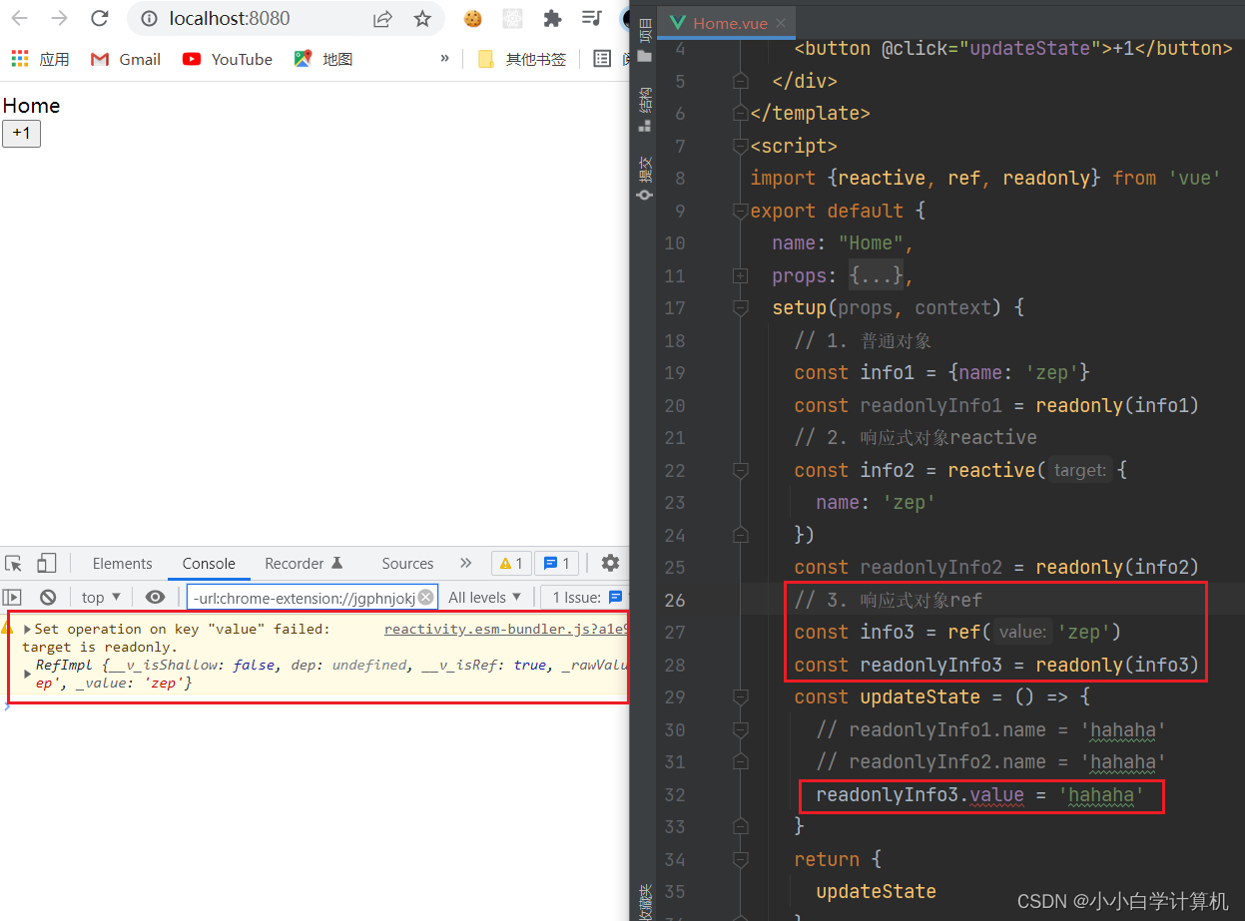Switch to the Recorder tab in DevTools

305,563
